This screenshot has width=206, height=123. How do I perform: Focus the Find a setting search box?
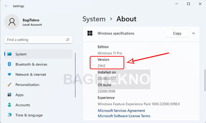tap(38, 40)
